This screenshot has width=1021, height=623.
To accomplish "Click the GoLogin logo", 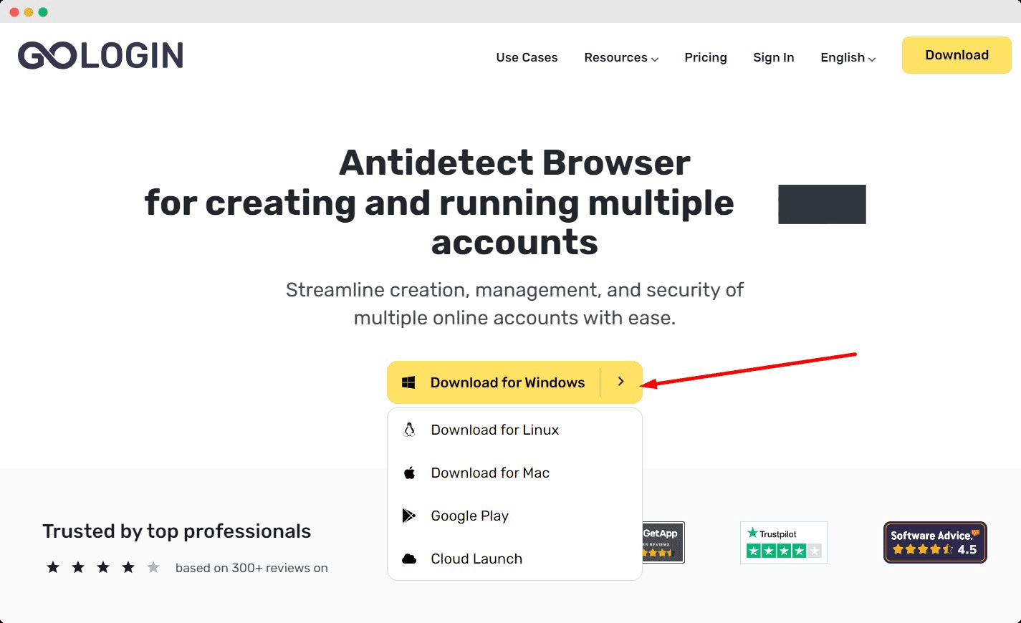I will [100, 55].
